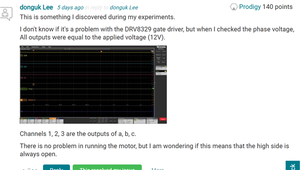The width and height of the screenshot is (302, 170).
Task: Click the upvote arrow below the post
Action: pos(24,169)
